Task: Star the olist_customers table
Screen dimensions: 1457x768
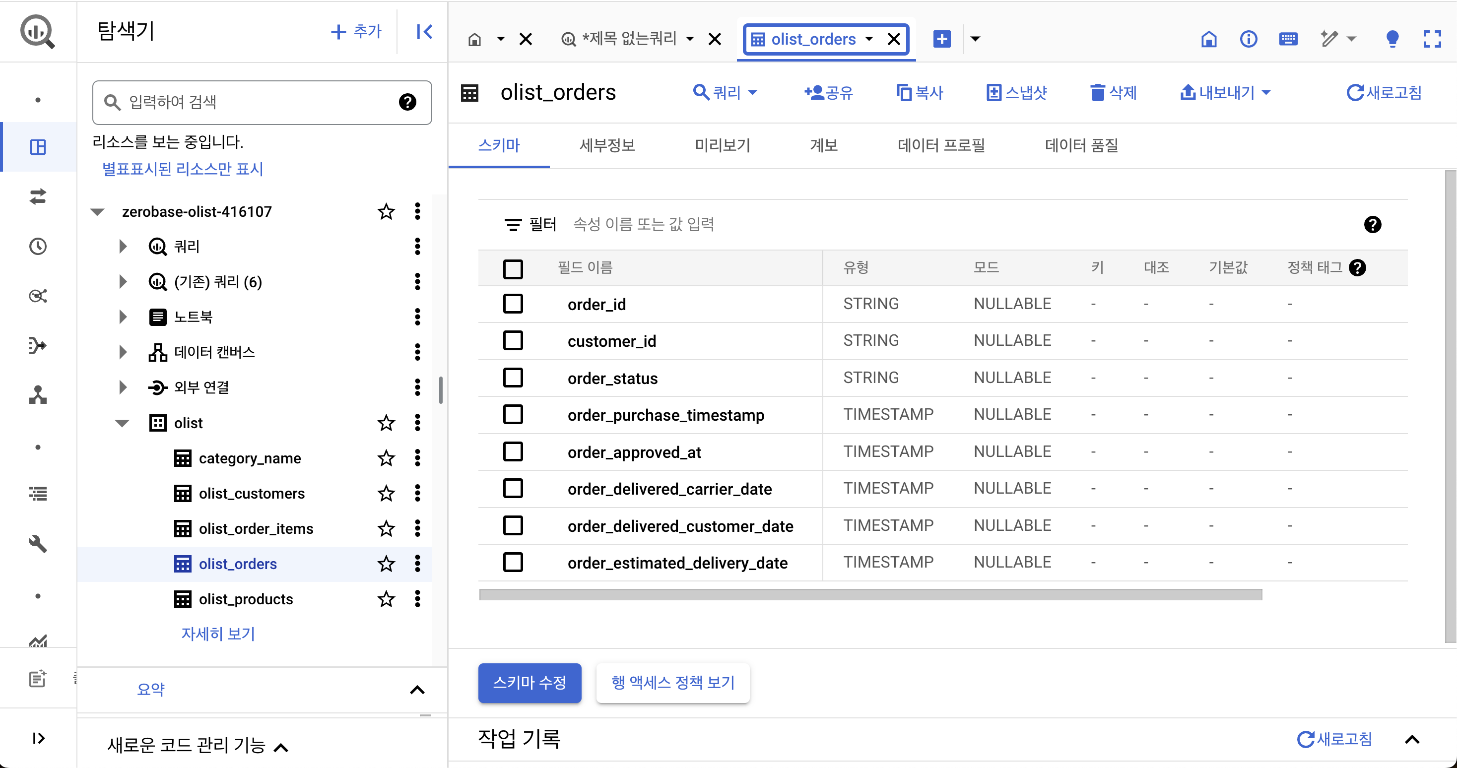Action: [x=386, y=494]
